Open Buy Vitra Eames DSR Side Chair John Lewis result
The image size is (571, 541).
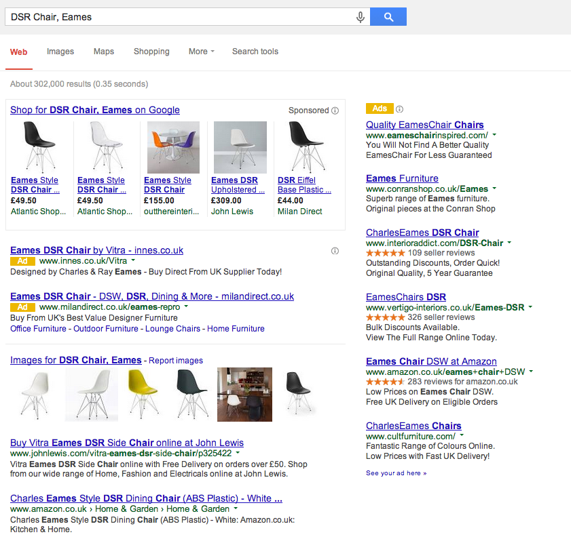pyautogui.click(x=127, y=443)
